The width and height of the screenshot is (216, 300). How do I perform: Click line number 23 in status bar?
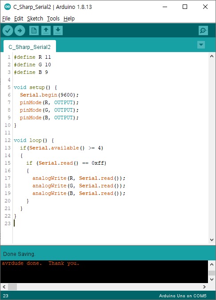coord(5,296)
